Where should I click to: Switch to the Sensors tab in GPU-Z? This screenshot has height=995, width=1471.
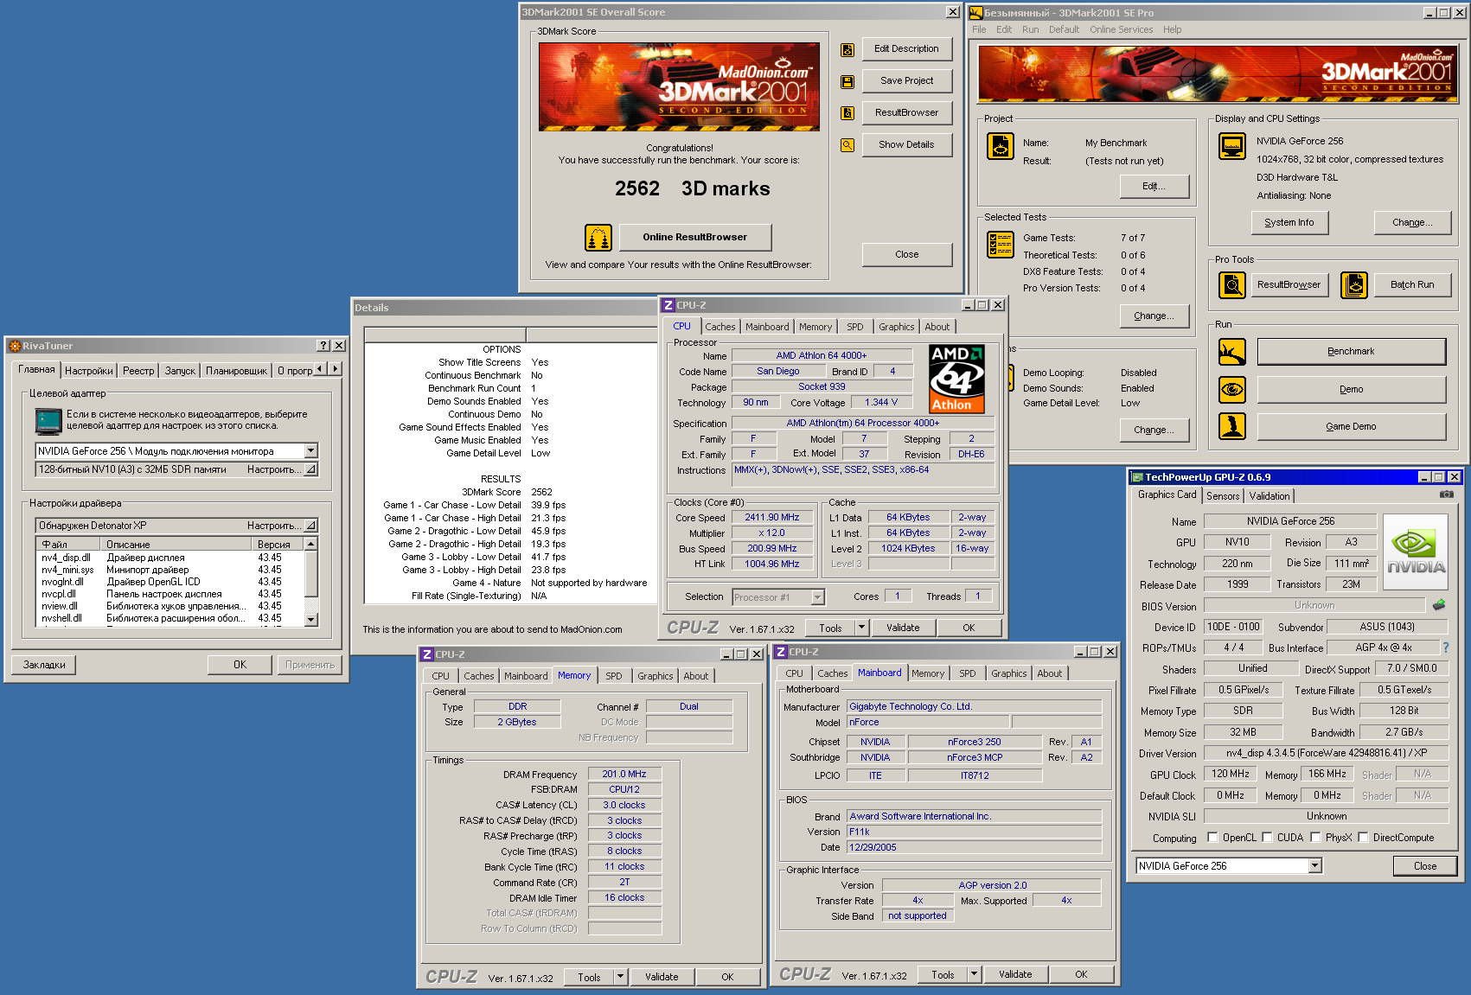coord(1223,496)
